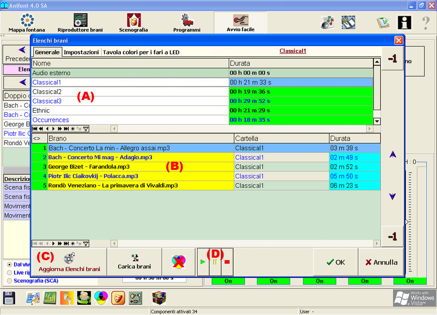Image resolution: width=437 pixels, height=315 pixels.
Task: Confirm with the OK button
Action: pyautogui.click(x=336, y=262)
